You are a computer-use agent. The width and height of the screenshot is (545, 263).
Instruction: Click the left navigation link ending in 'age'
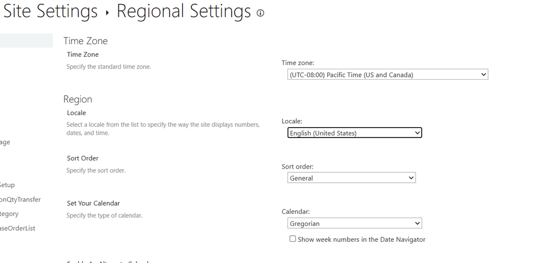tap(5, 142)
